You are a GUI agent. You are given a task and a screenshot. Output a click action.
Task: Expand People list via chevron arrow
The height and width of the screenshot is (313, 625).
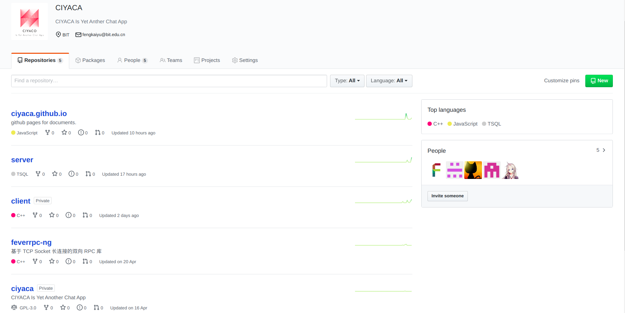[x=604, y=150]
